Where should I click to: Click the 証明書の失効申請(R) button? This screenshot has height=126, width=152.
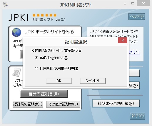(x=116, y=103)
